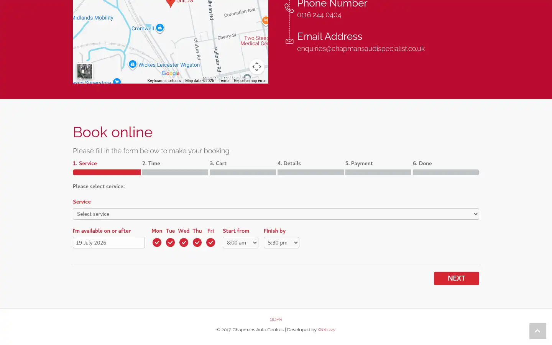The width and height of the screenshot is (552, 345).
Task: Click the Cromwell map pin
Action: point(160,28)
